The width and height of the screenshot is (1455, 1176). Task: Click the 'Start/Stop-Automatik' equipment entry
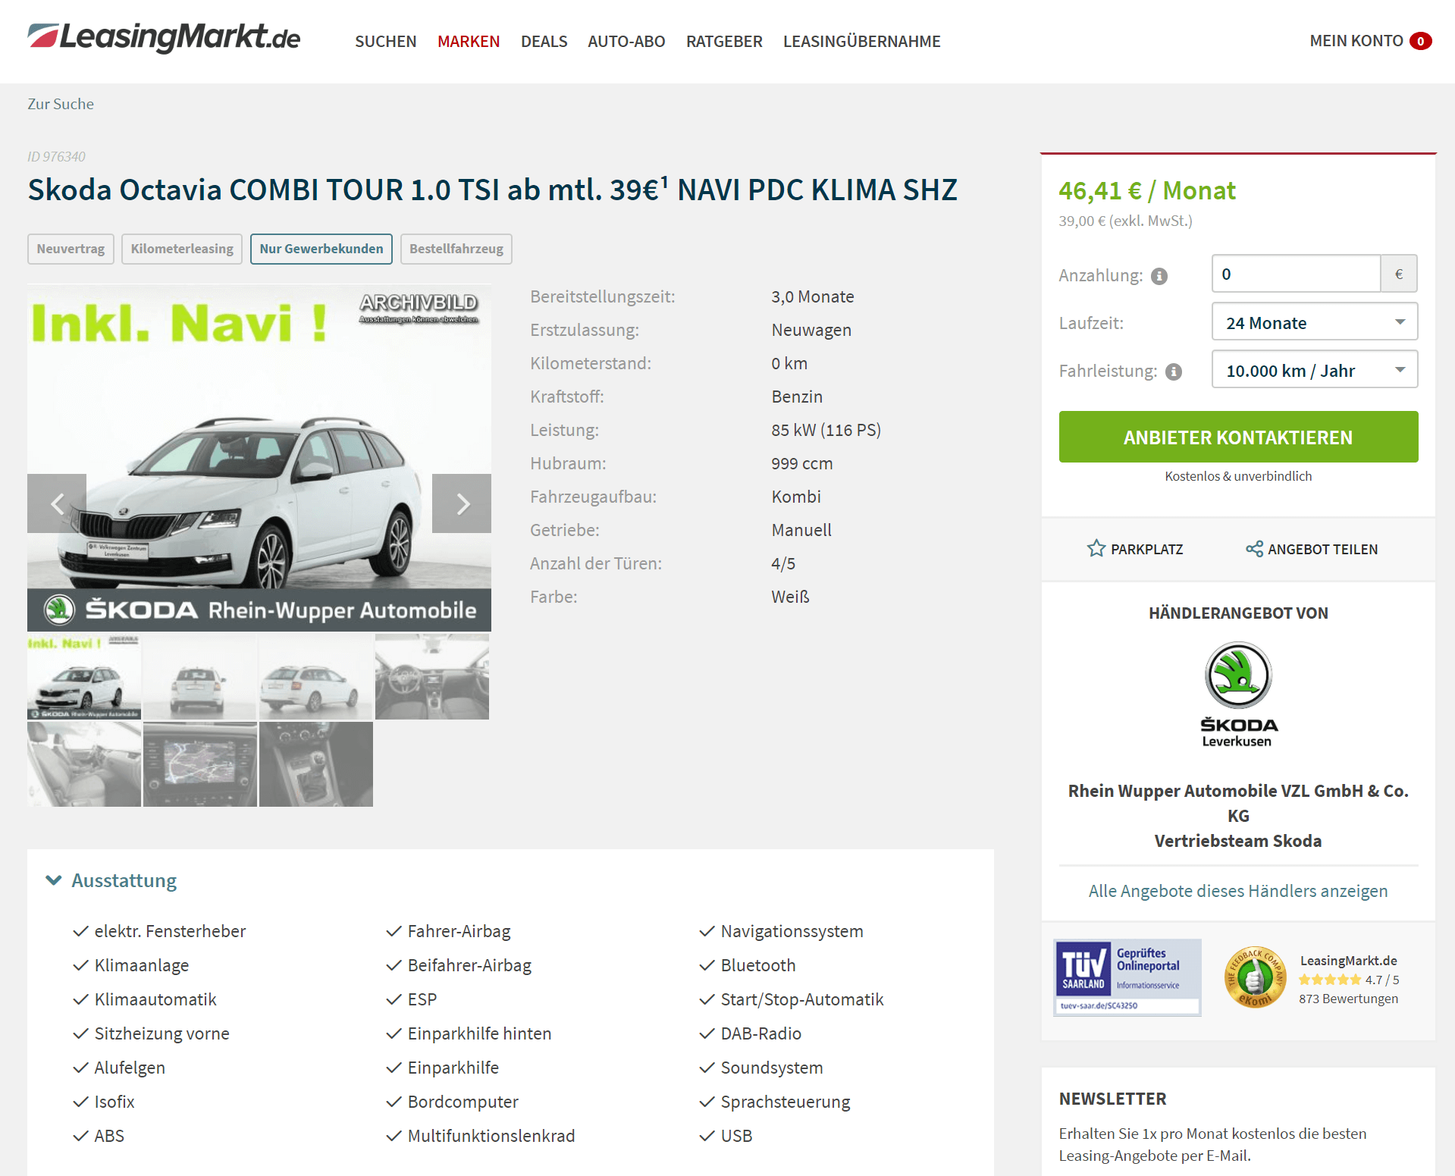(x=802, y=999)
